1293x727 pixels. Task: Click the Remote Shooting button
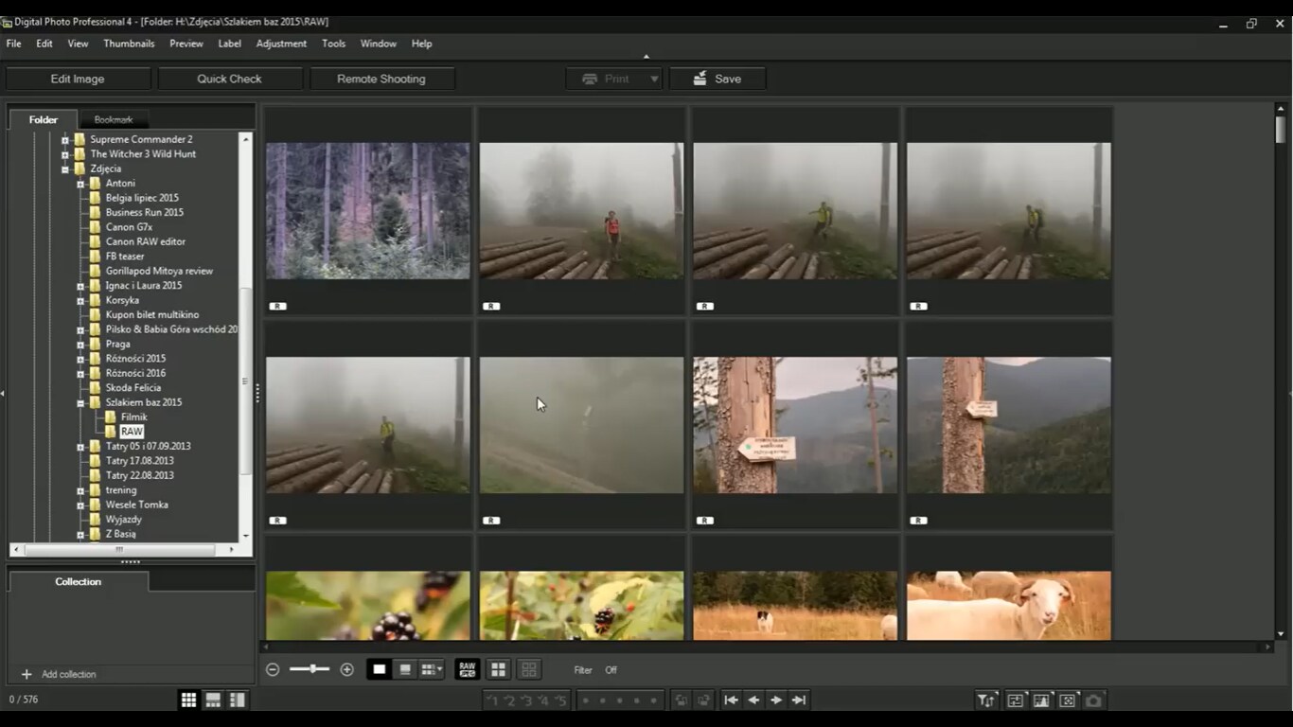(381, 79)
